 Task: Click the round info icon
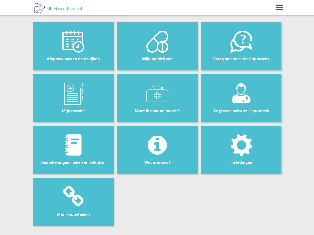pos(157,145)
